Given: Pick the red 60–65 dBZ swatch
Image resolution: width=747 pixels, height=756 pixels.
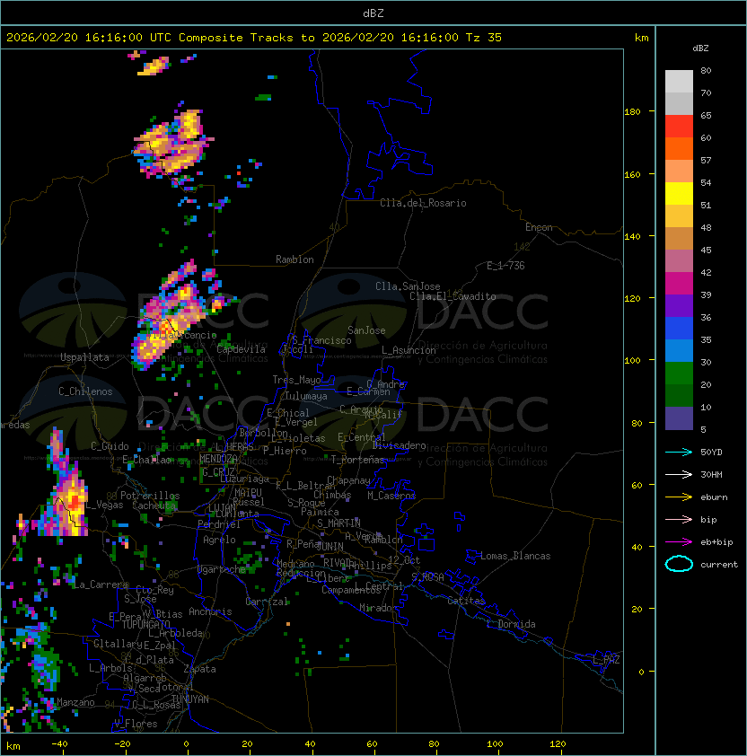Looking at the screenshot, I should point(679,127).
